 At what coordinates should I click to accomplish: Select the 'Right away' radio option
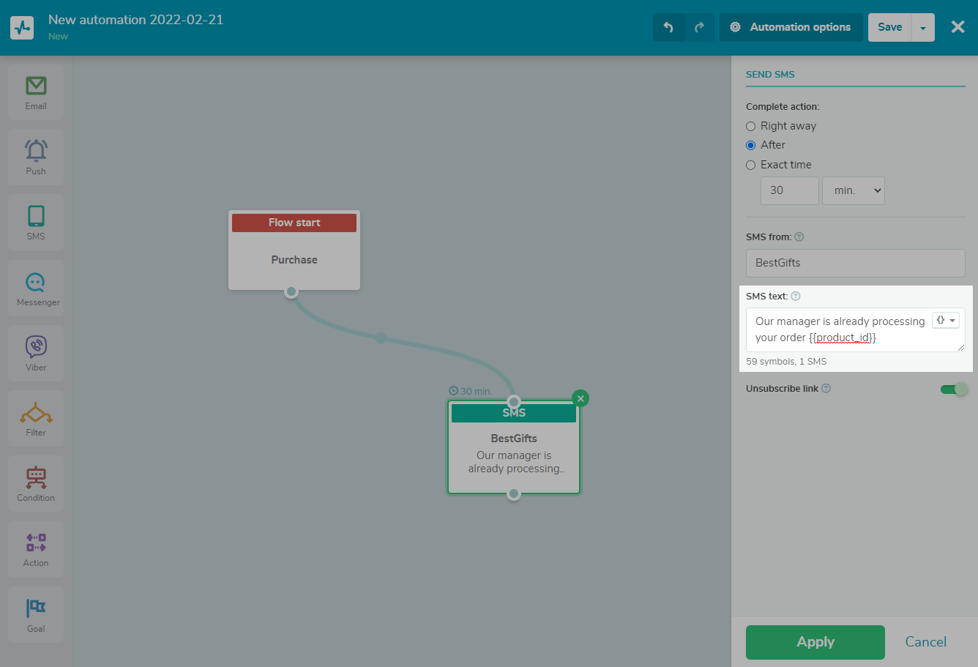click(x=750, y=126)
